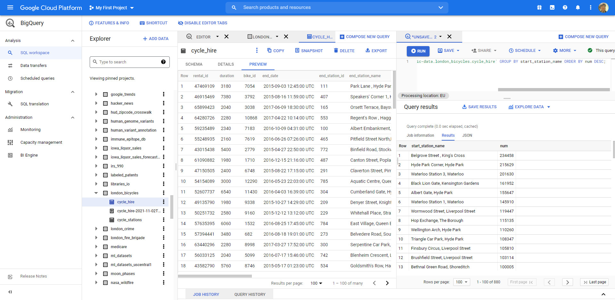The height and width of the screenshot is (300, 615).
Task: Open the SAVE dropdown menu
Action: tap(448, 51)
